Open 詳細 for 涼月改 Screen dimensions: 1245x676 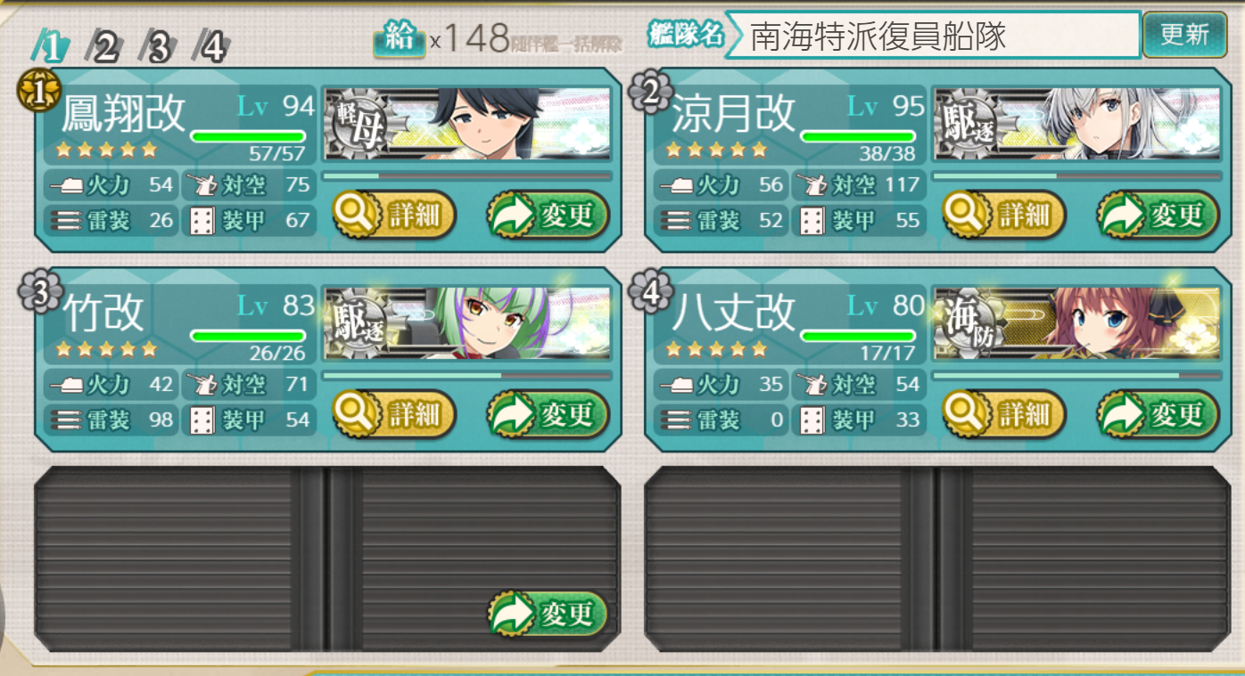pos(1004,215)
